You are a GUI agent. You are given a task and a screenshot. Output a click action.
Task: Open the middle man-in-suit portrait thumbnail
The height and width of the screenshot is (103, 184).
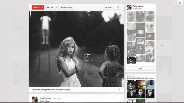click(141, 94)
